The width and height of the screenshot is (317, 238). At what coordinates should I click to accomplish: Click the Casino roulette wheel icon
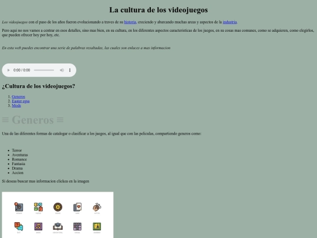click(58, 207)
